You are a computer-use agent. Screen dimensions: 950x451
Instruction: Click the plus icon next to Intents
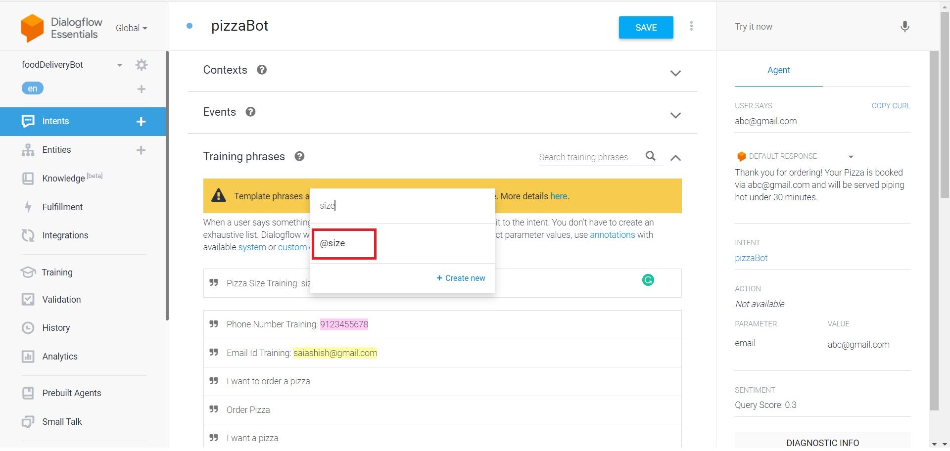click(x=141, y=122)
